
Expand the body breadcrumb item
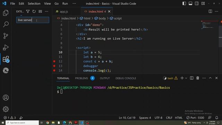(100, 18)
